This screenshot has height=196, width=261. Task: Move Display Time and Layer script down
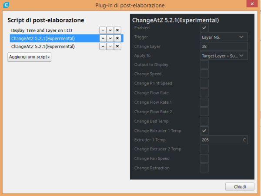coord(110,30)
